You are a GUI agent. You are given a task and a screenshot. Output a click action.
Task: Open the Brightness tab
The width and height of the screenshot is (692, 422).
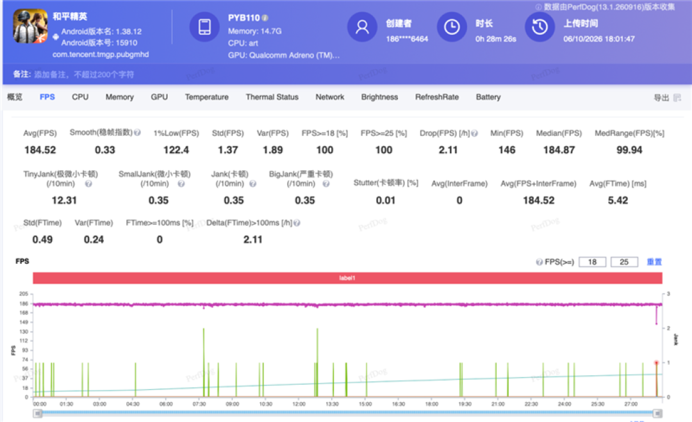[x=379, y=97]
